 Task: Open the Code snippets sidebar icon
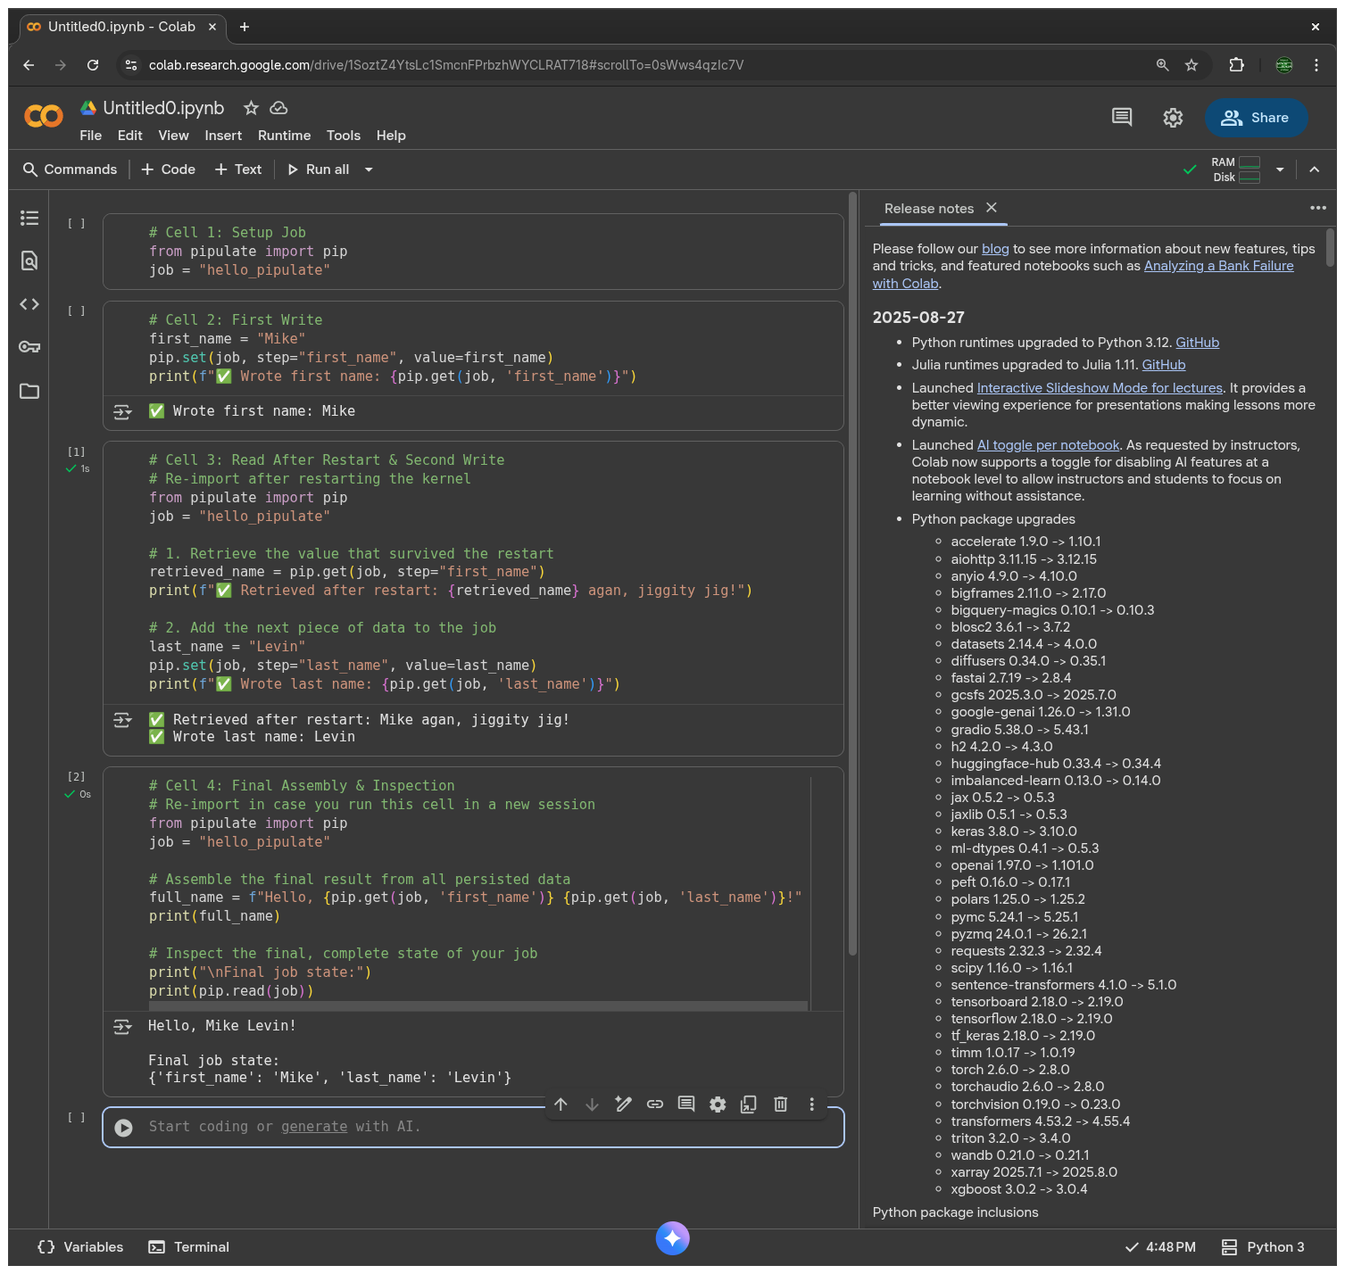(29, 304)
